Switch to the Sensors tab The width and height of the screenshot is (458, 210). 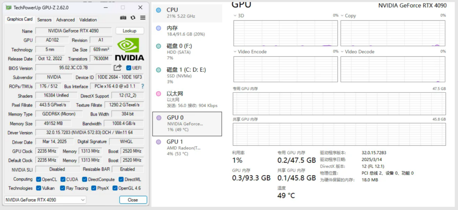coord(44,20)
